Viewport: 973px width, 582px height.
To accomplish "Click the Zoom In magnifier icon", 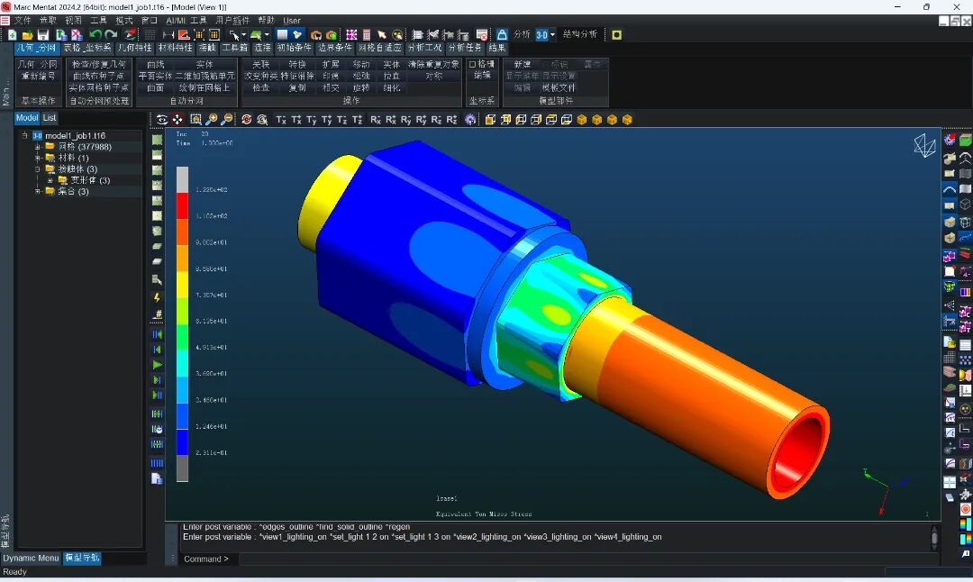I will (212, 119).
